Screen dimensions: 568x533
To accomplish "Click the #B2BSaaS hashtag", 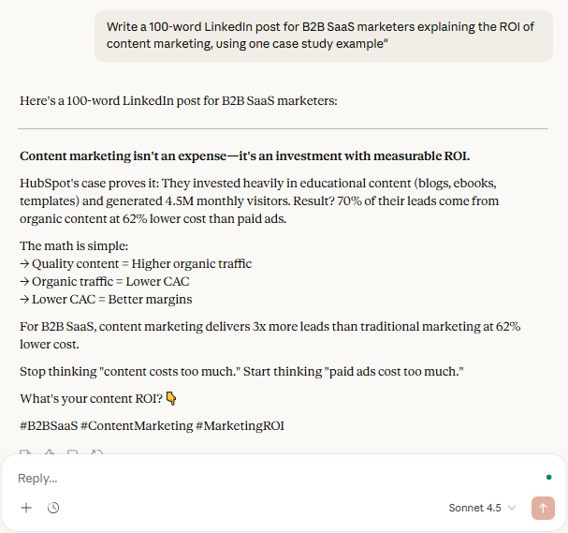I will click(49, 425).
